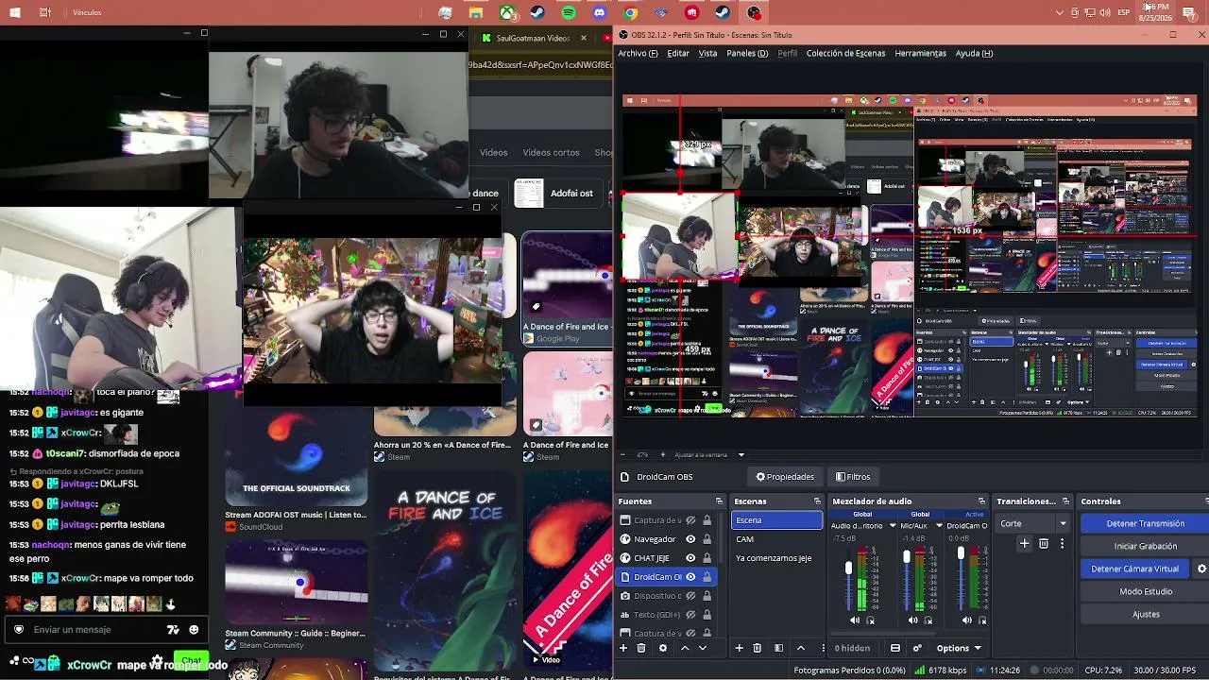Open transition properties three-dot menu
The height and width of the screenshot is (680, 1209).
click(1062, 544)
